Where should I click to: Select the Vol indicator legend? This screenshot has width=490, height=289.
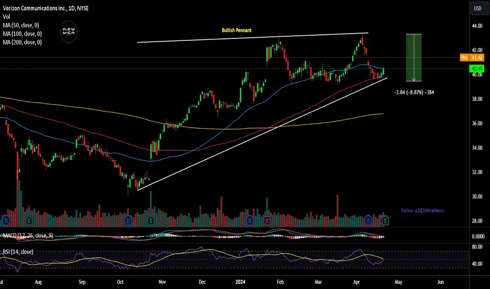click(x=6, y=17)
